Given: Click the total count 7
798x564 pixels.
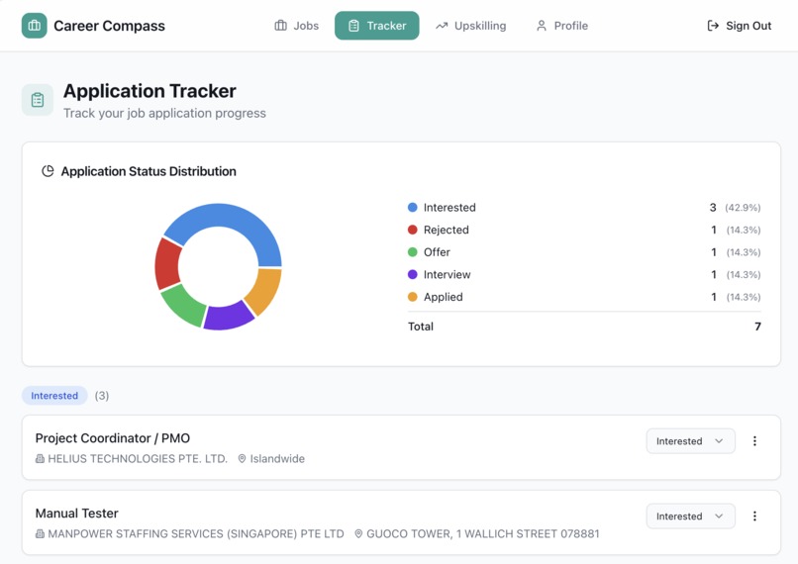Looking at the screenshot, I should (x=757, y=327).
